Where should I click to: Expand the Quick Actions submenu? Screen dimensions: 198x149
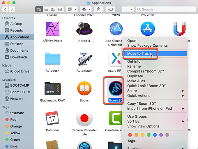click(155, 96)
